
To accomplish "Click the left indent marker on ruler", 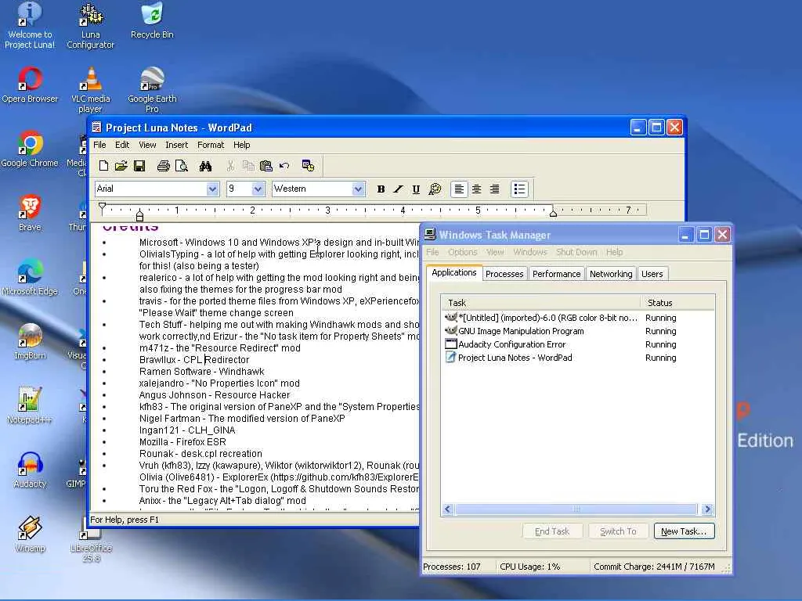I will [139, 217].
